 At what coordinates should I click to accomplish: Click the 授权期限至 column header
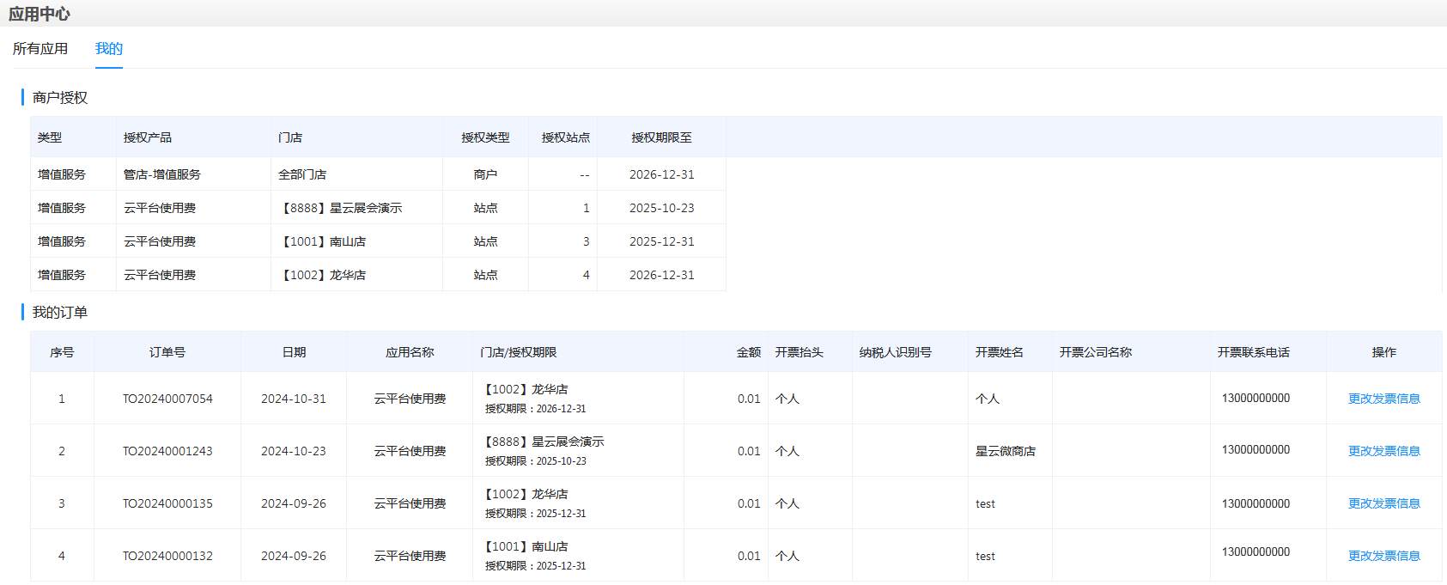[661, 137]
